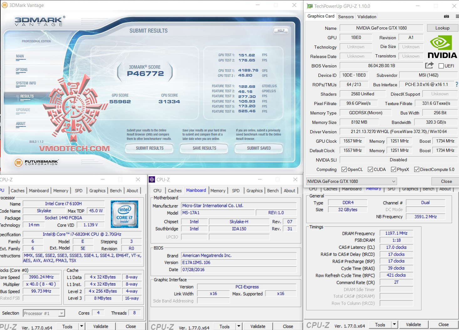Toggle the PhysX checkbox
Screen dimensions: 459x330
(394, 169)
